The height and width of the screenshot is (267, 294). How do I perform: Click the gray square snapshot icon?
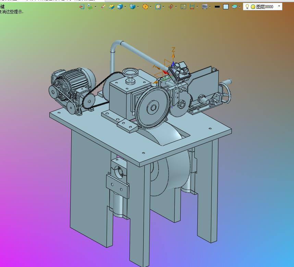[183, 7]
